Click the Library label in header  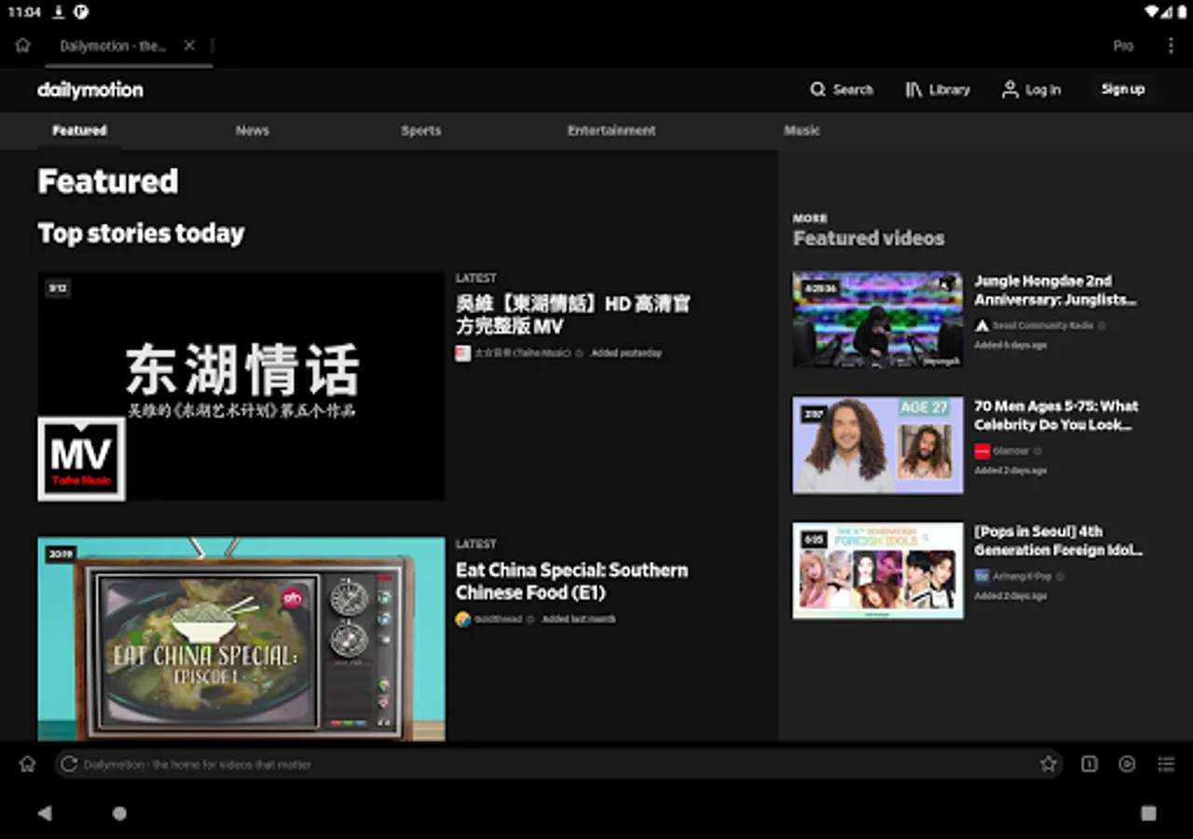point(949,90)
